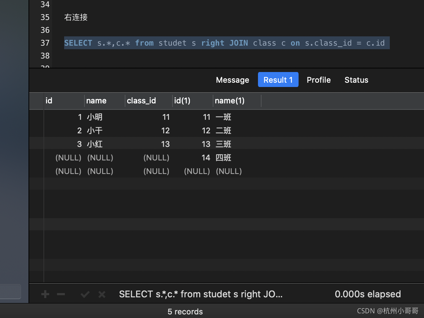This screenshot has height=318, width=424.
Task: Select the Result 1 tab
Action: (x=278, y=79)
